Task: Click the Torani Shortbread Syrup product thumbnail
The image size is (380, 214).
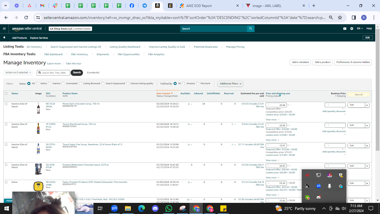Action: coord(38,128)
